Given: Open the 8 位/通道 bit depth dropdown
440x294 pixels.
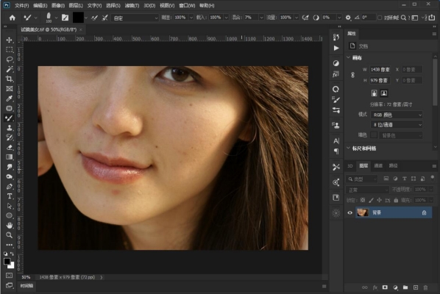Looking at the screenshot, I should coord(397,125).
